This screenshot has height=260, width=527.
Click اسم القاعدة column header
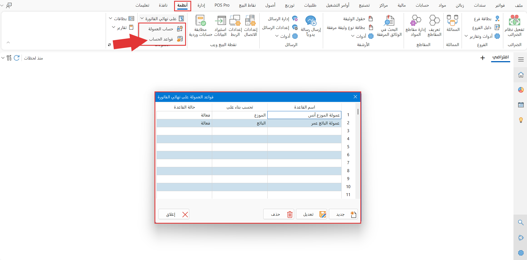click(304, 107)
